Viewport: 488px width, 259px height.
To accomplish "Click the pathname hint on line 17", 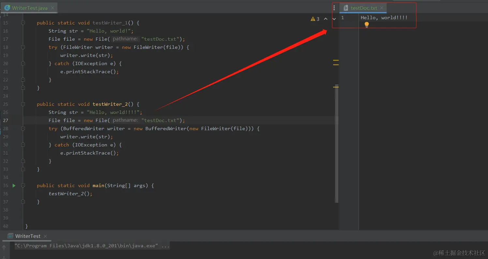I will coord(125,39).
